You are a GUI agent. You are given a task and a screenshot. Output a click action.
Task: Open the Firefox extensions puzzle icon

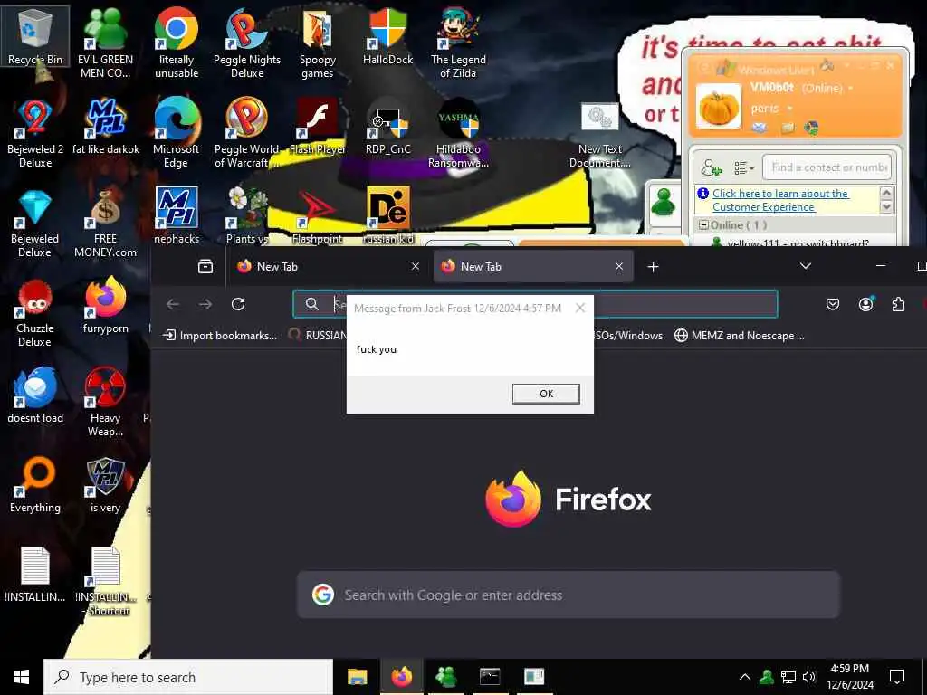click(x=899, y=304)
